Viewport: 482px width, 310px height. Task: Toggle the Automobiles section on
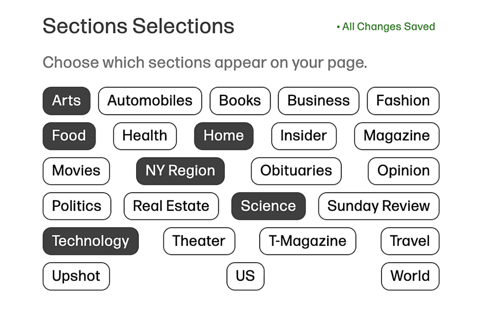click(150, 101)
